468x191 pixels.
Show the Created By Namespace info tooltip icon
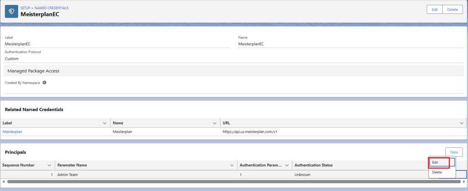coord(44,83)
